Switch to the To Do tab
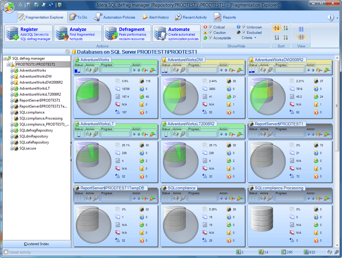The height and width of the screenshot is (258, 342). 78,17
